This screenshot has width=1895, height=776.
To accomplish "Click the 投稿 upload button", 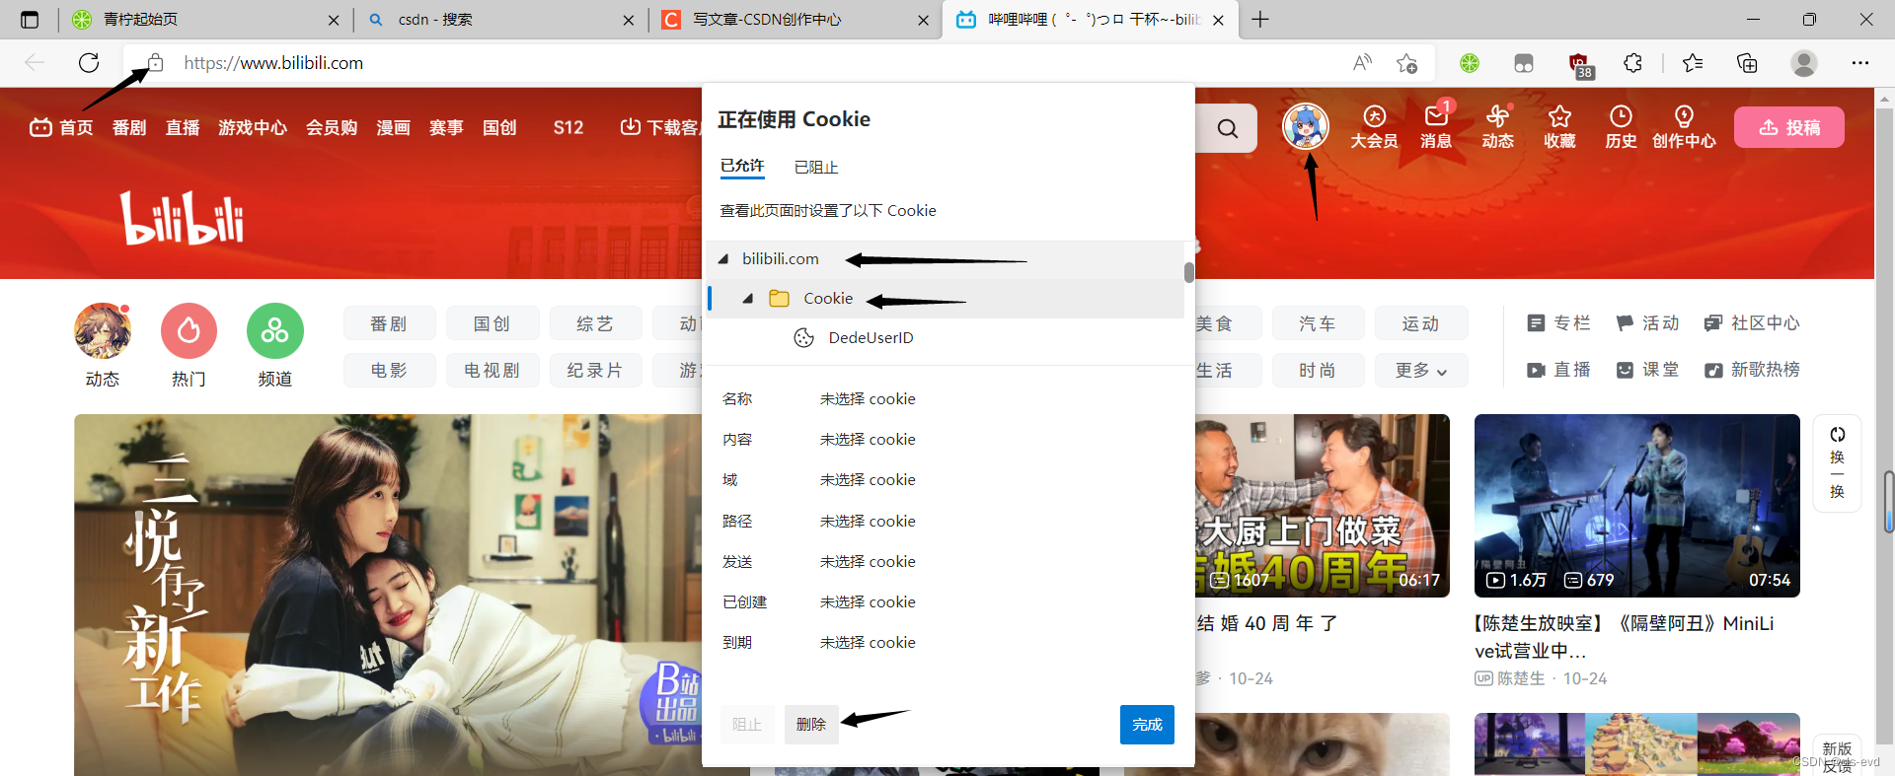I will tap(1788, 127).
